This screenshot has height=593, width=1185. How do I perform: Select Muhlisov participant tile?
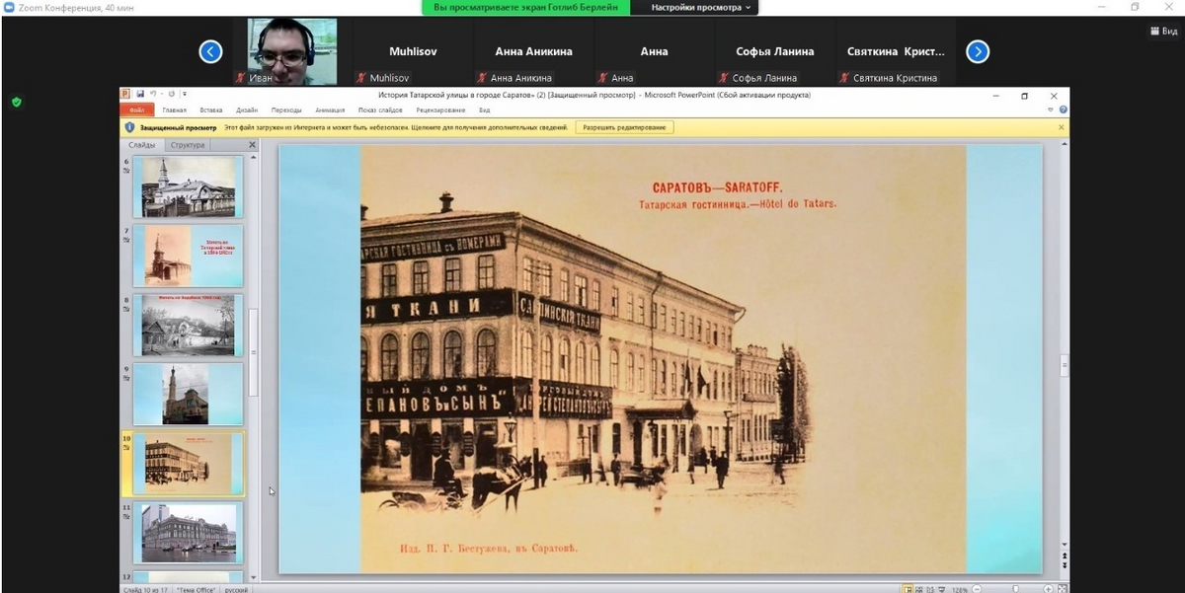click(x=413, y=51)
